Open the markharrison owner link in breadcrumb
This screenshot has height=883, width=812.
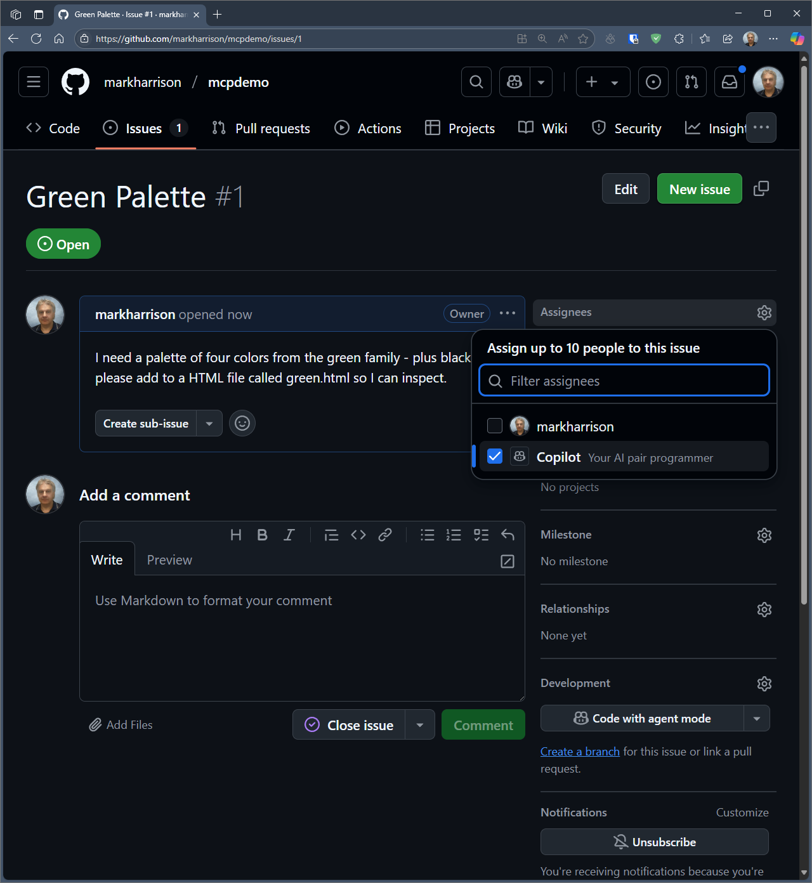click(143, 82)
